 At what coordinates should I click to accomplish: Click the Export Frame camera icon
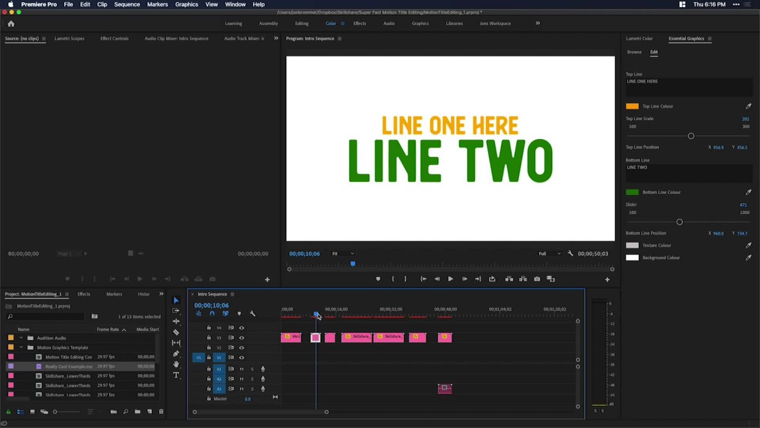[x=537, y=279]
